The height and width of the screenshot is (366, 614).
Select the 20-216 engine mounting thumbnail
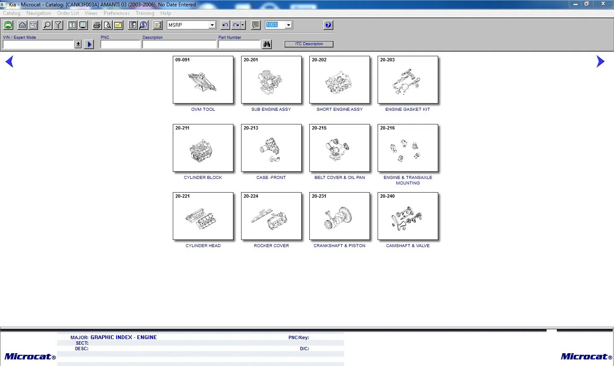[408, 148]
